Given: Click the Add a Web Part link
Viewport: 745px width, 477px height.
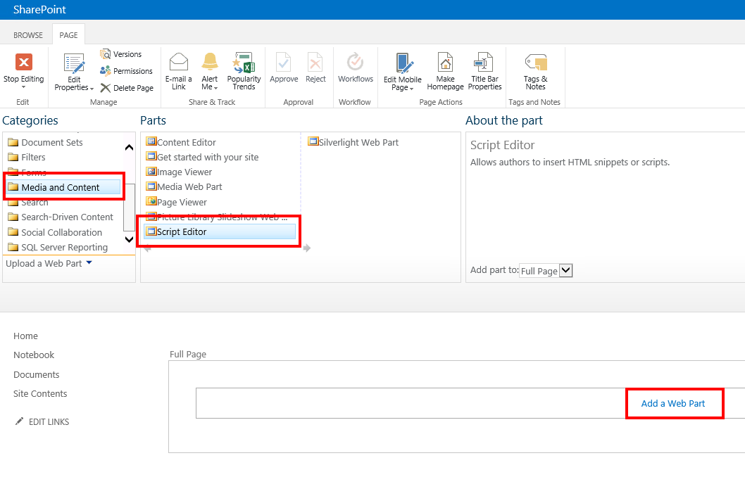Looking at the screenshot, I should point(672,403).
